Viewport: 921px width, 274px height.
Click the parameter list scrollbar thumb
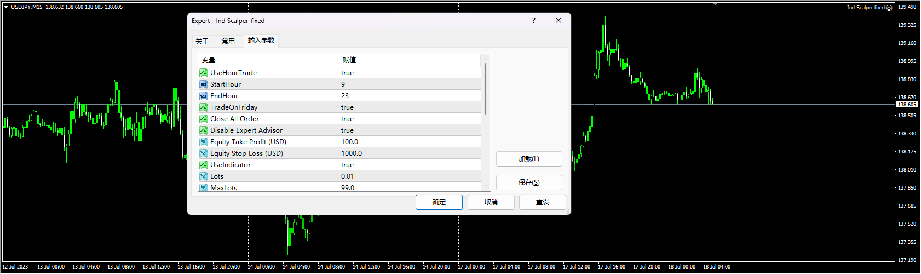tap(485, 89)
